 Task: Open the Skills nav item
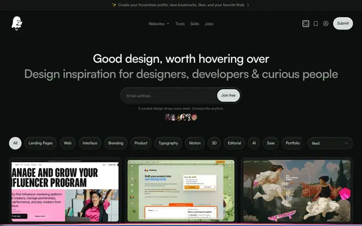point(195,24)
